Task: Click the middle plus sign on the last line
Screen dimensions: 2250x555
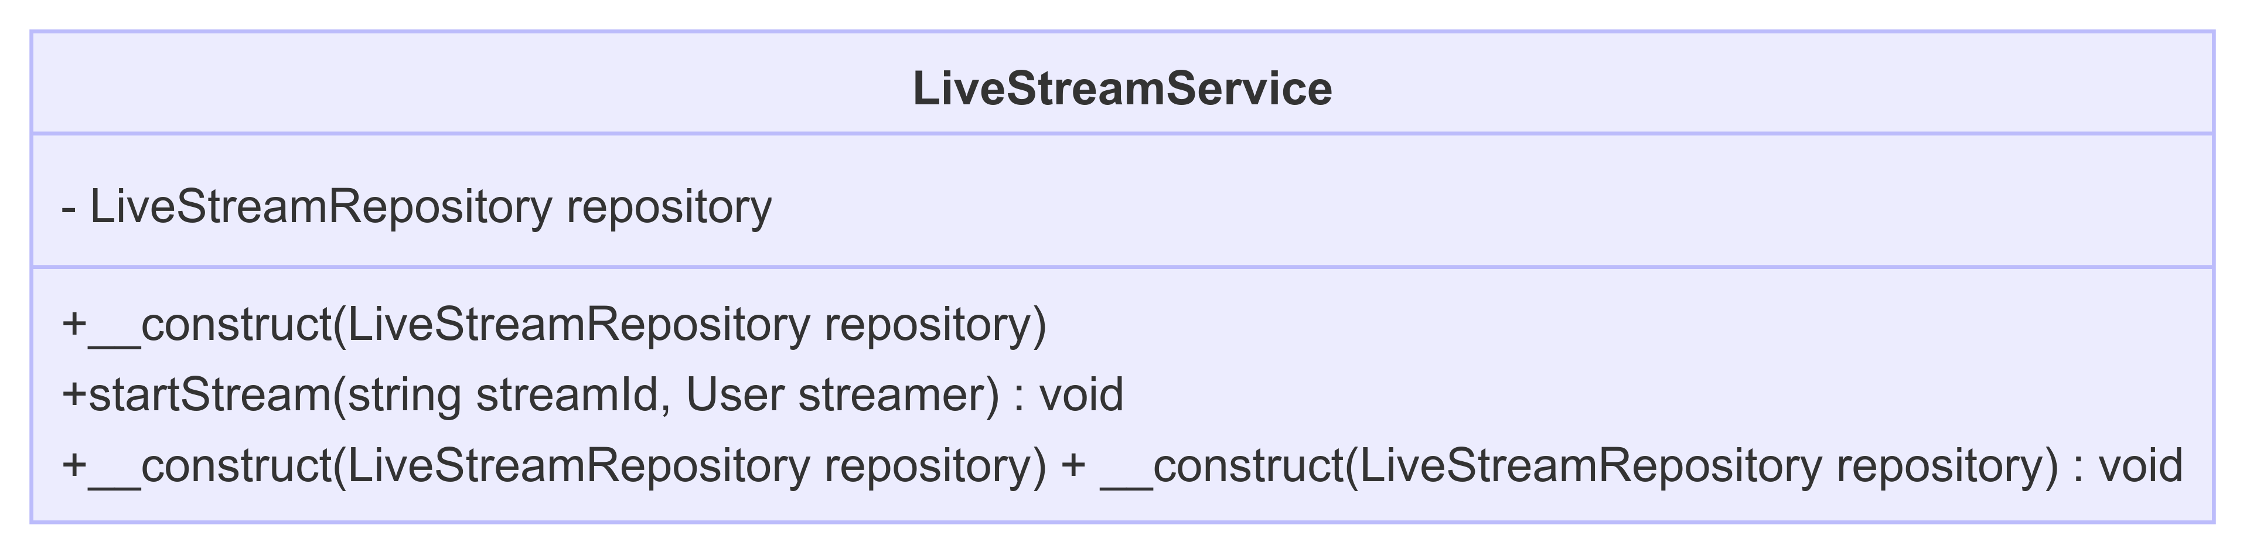Action: [1073, 465]
